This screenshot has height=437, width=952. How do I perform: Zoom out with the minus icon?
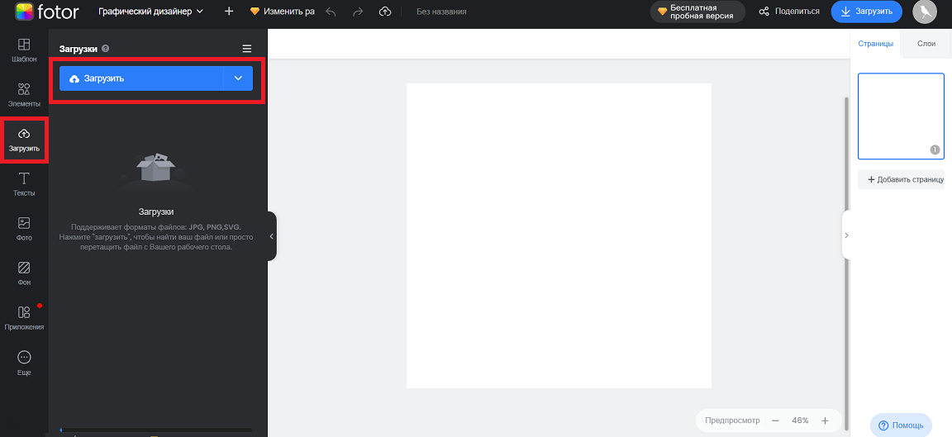point(775,420)
